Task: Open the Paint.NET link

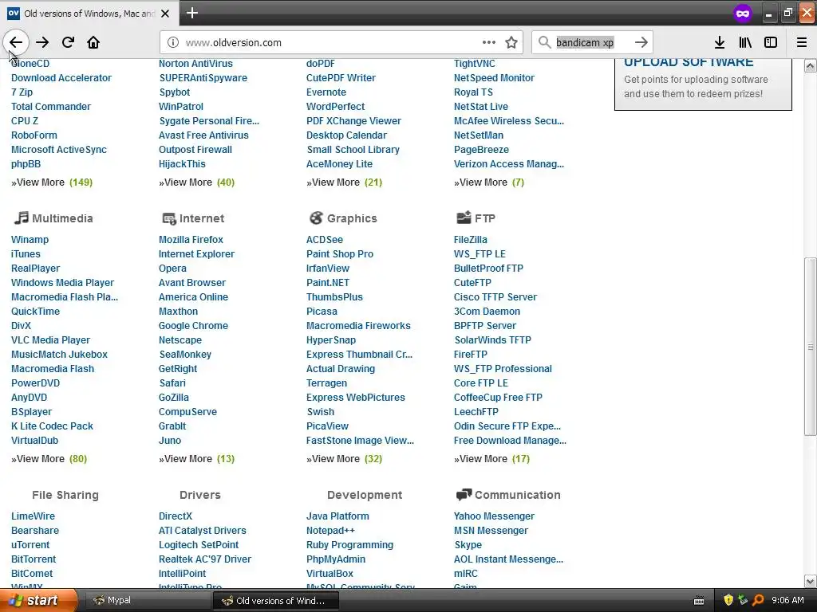Action: click(328, 283)
